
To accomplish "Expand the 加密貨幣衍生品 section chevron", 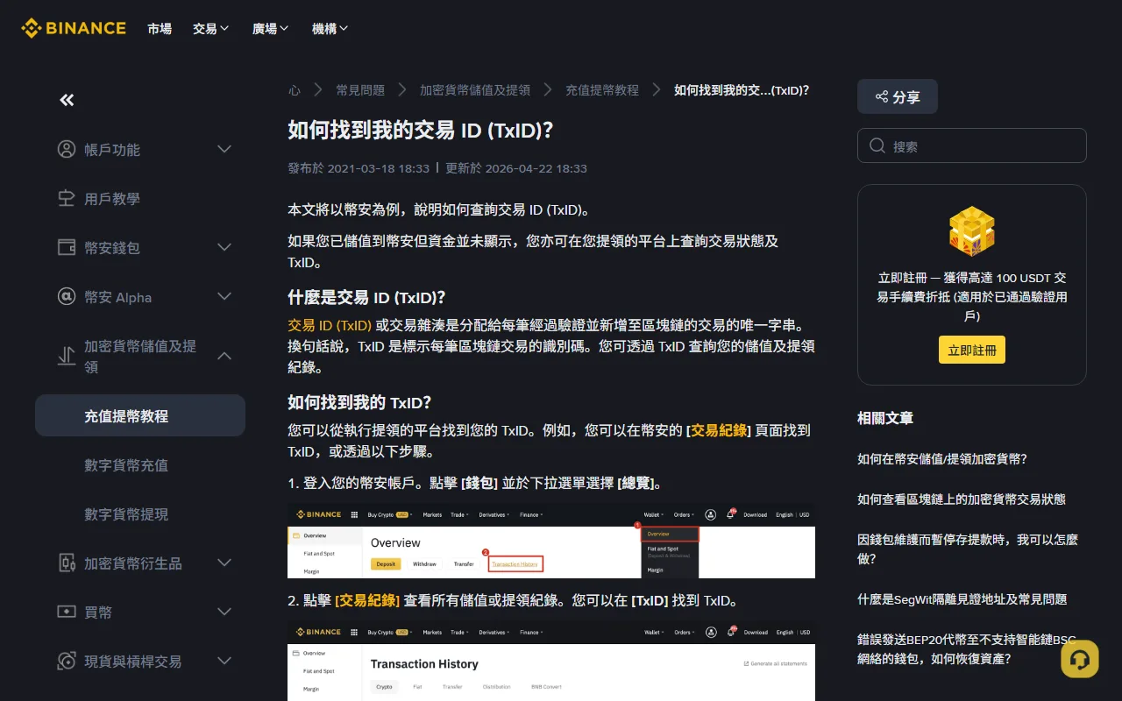I will pos(224,563).
